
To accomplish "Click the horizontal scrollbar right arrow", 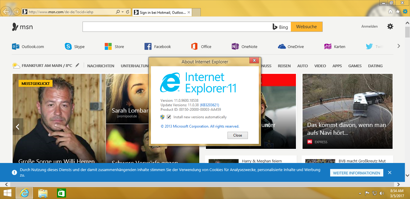I will [399, 185].
